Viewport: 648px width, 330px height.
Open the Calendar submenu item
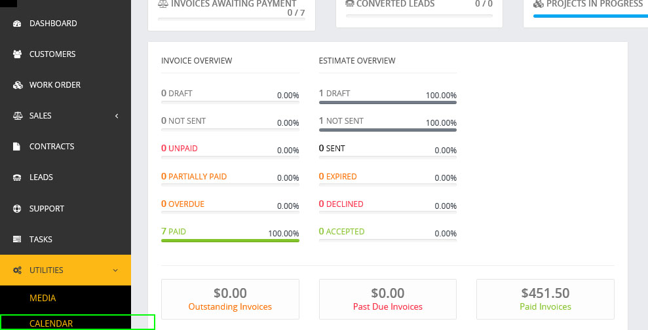tap(51, 323)
